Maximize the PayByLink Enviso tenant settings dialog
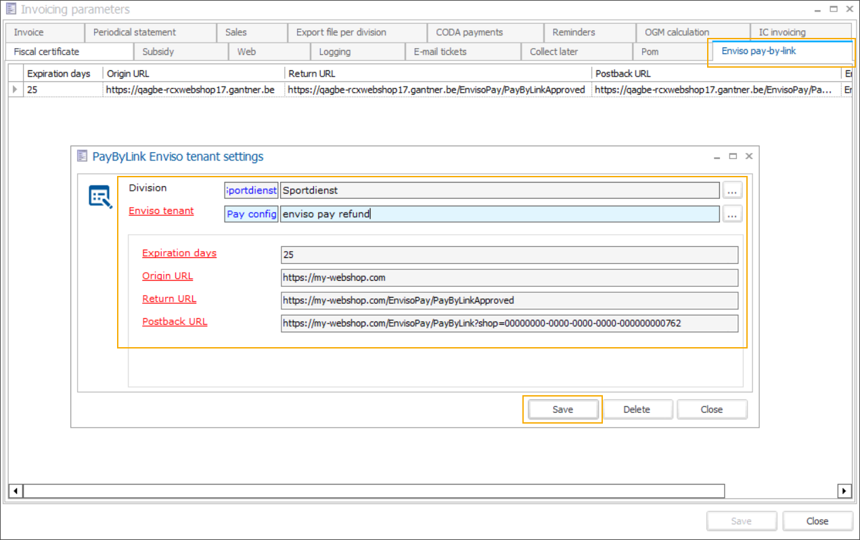This screenshot has height=540, width=860. coord(733,156)
